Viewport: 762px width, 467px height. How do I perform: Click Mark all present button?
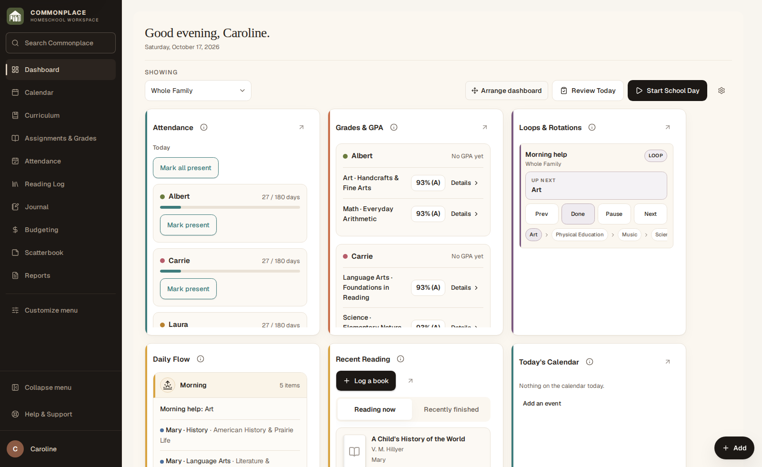(x=186, y=168)
